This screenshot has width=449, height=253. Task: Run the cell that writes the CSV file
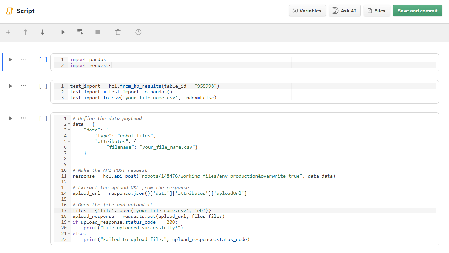[x=10, y=86]
